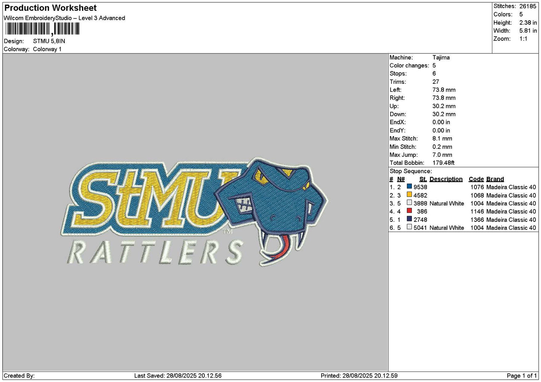Click the barcode under the worksheet title

pos(42,29)
